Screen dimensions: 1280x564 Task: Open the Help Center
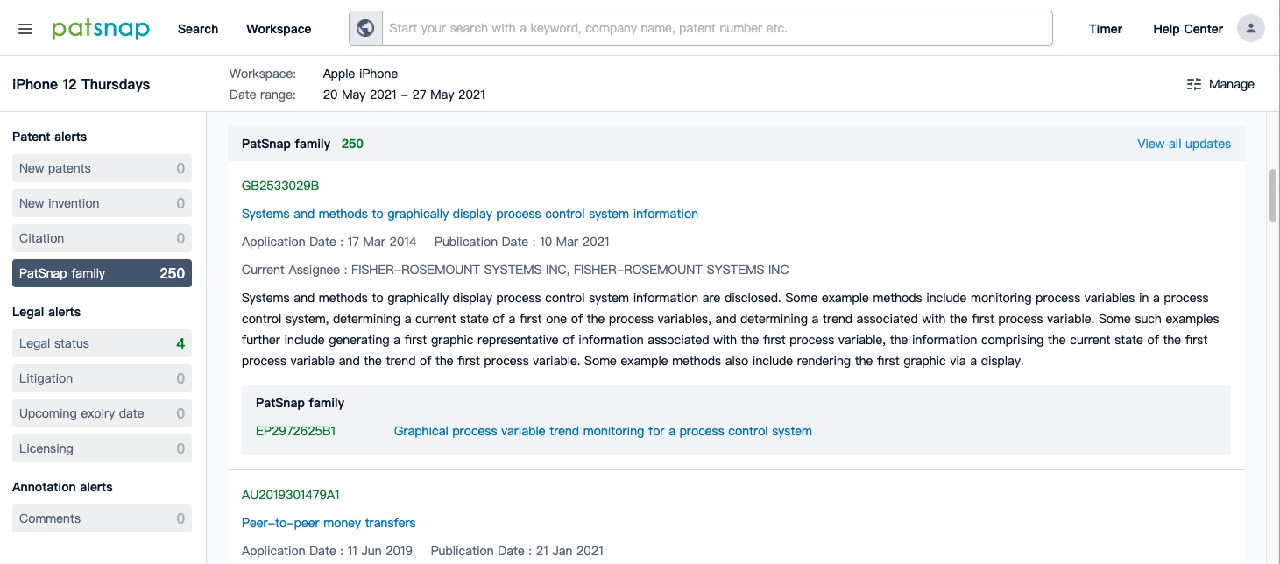[1186, 29]
